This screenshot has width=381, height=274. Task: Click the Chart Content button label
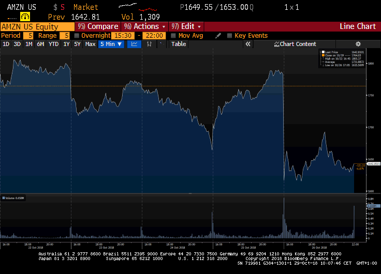click(298, 44)
